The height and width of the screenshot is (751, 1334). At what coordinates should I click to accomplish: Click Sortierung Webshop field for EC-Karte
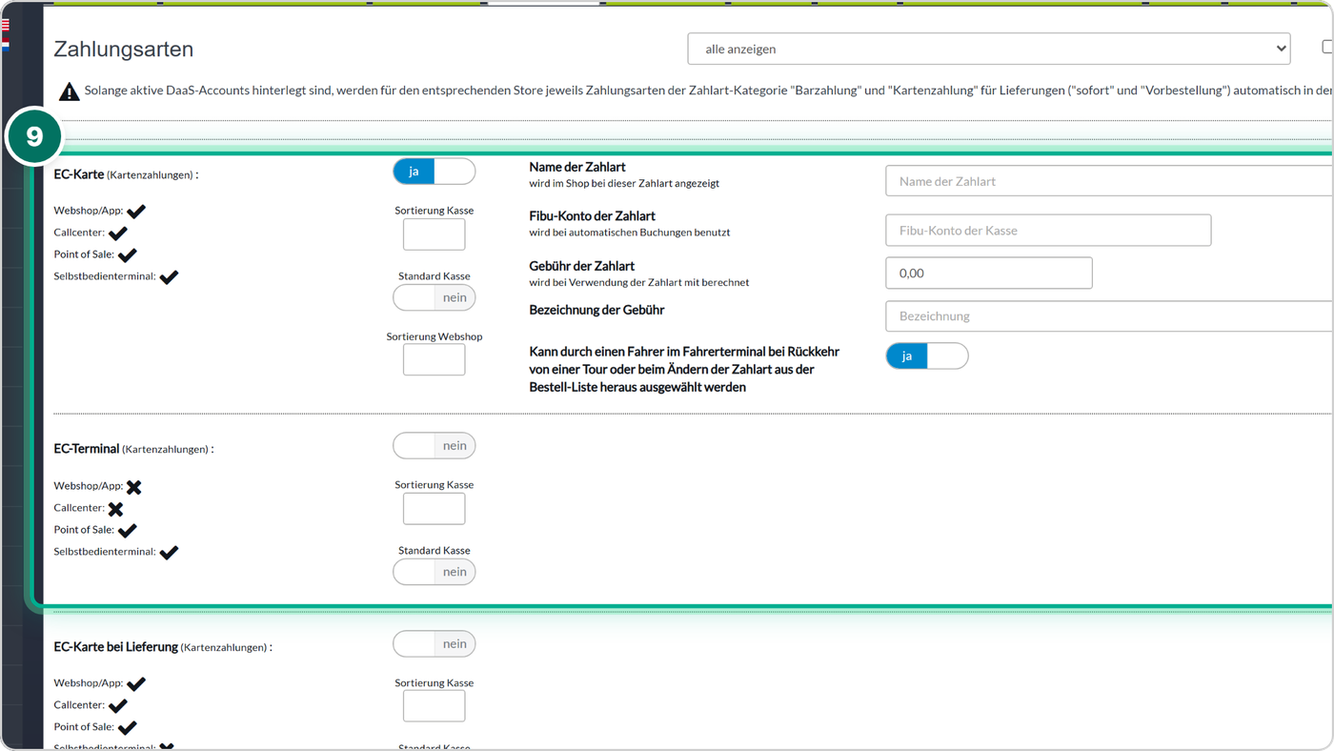click(x=435, y=359)
